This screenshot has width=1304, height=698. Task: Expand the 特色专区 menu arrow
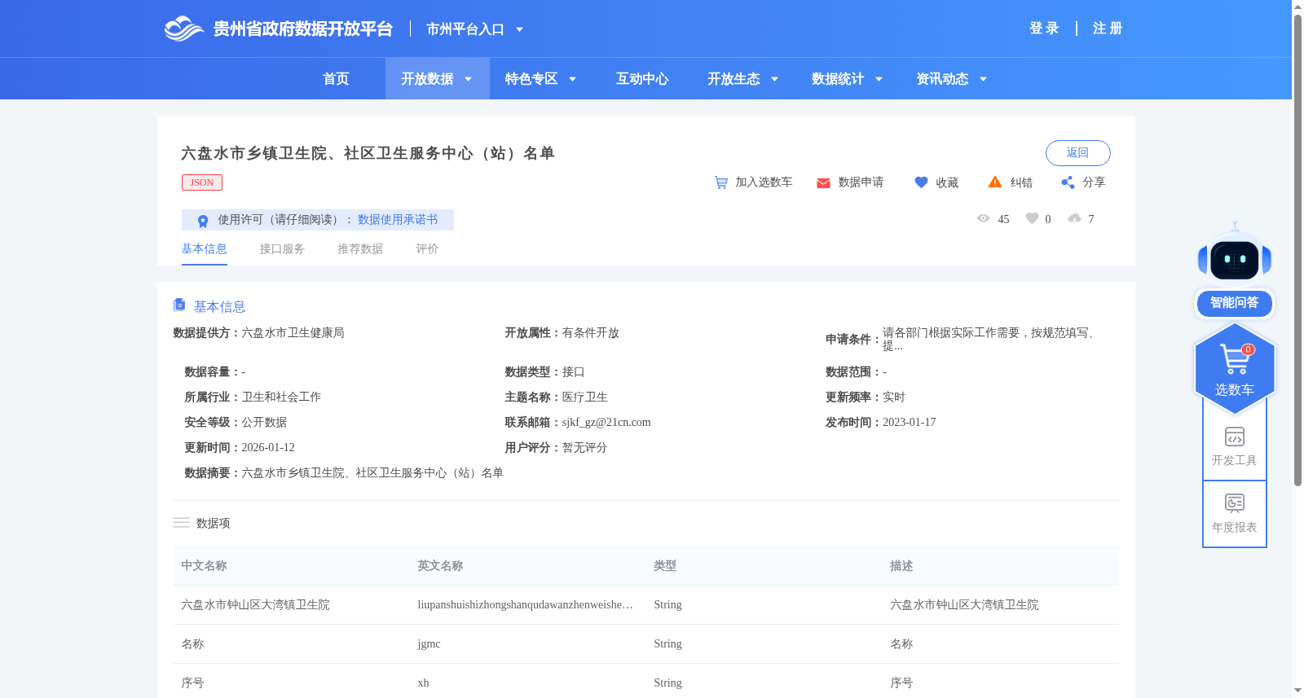pyautogui.click(x=572, y=79)
